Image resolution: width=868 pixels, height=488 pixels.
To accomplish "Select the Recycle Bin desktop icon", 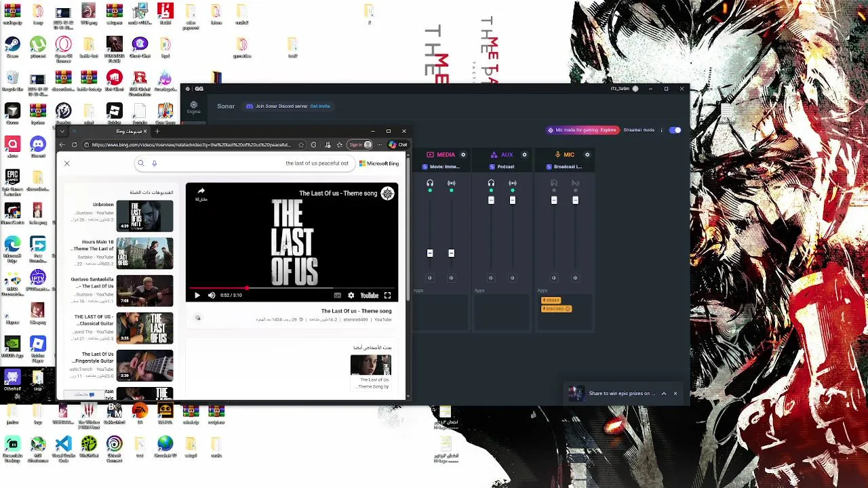I will point(12,78).
